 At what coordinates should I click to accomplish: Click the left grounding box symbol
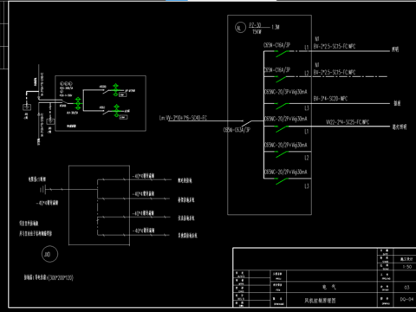(27, 107)
